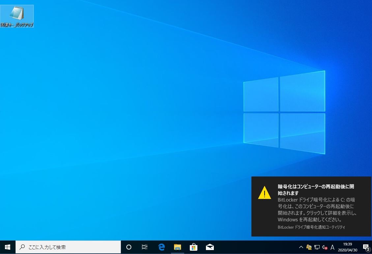Open Task View in the taskbar

point(144,247)
